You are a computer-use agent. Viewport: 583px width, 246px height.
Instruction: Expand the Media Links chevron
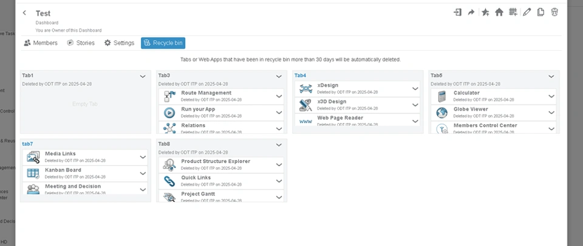point(143,157)
